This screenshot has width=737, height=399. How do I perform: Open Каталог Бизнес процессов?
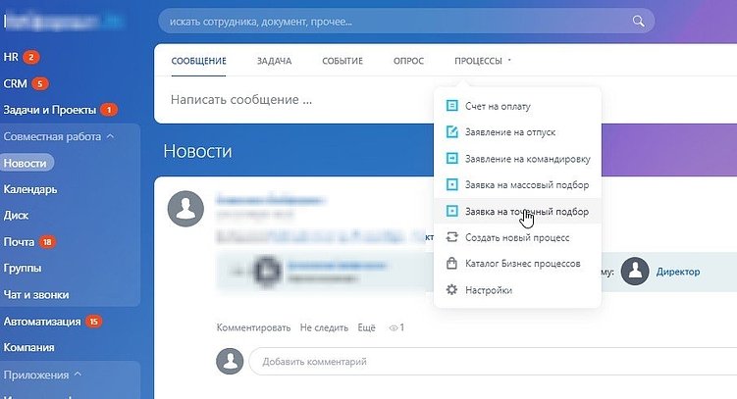pos(517,264)
